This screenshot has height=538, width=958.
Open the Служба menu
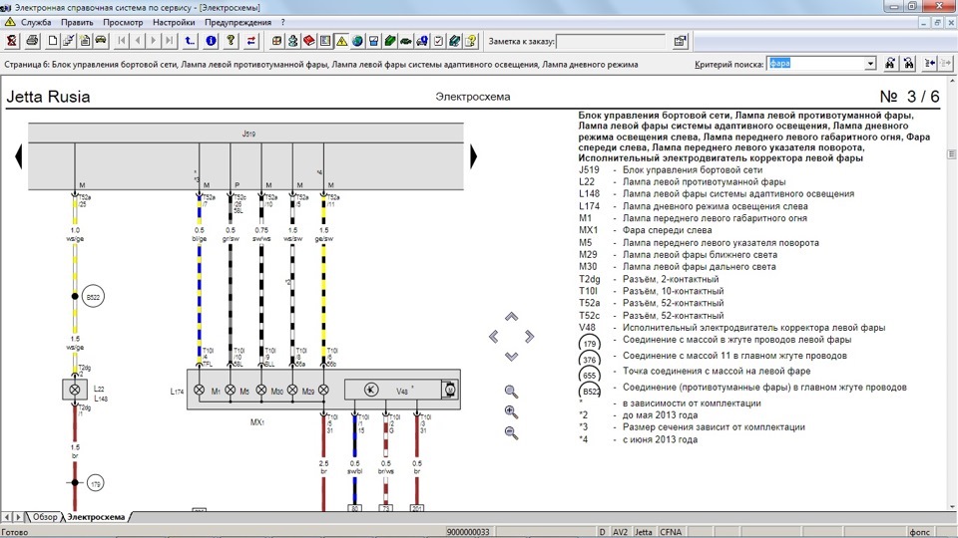click(x=36, y=22)
